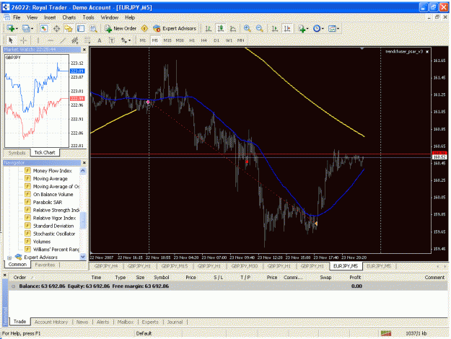The image size is (451, 339).
Task: Switch chart to Bar Chart style
Action: coord(209,28)
